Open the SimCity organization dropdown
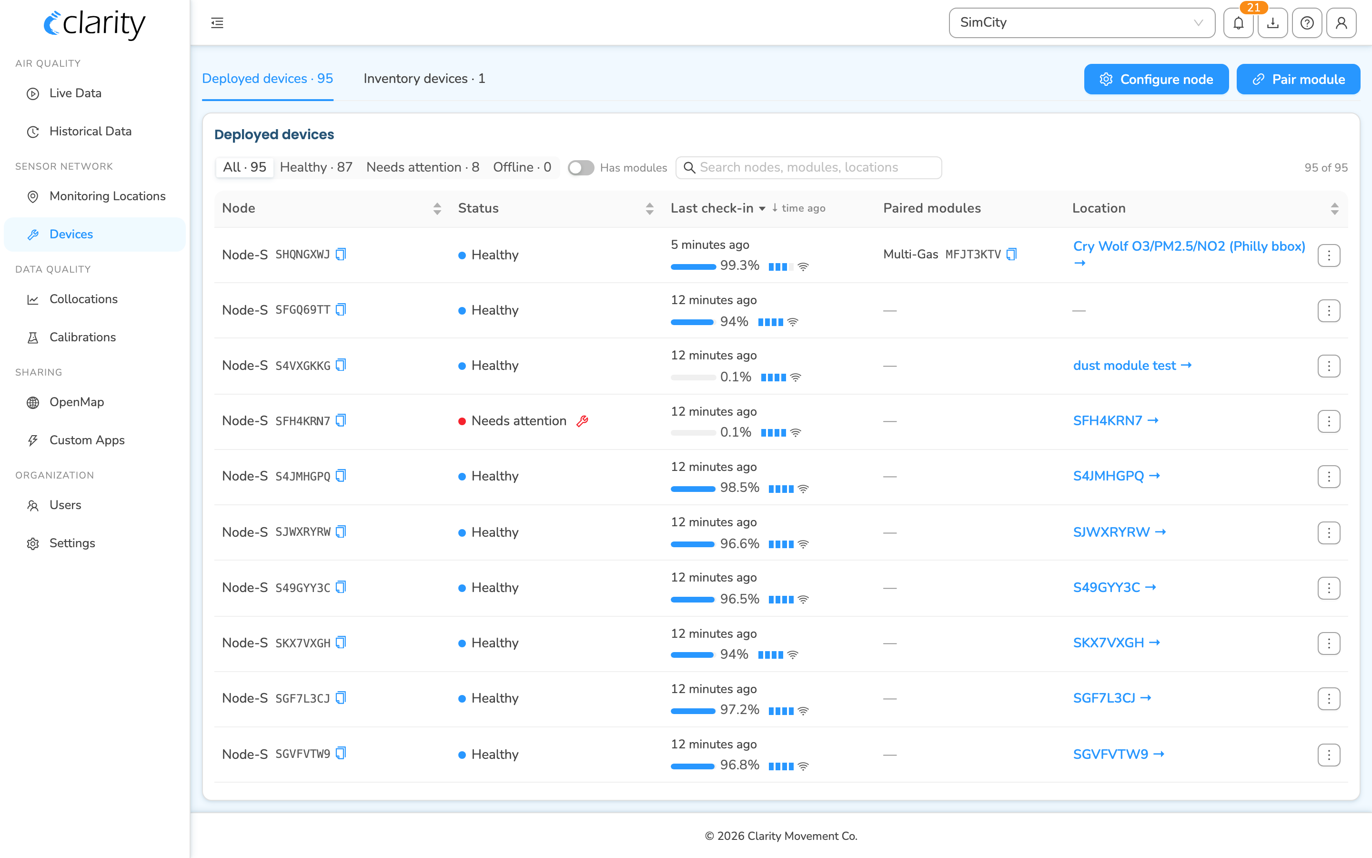 coord(1082,23)
